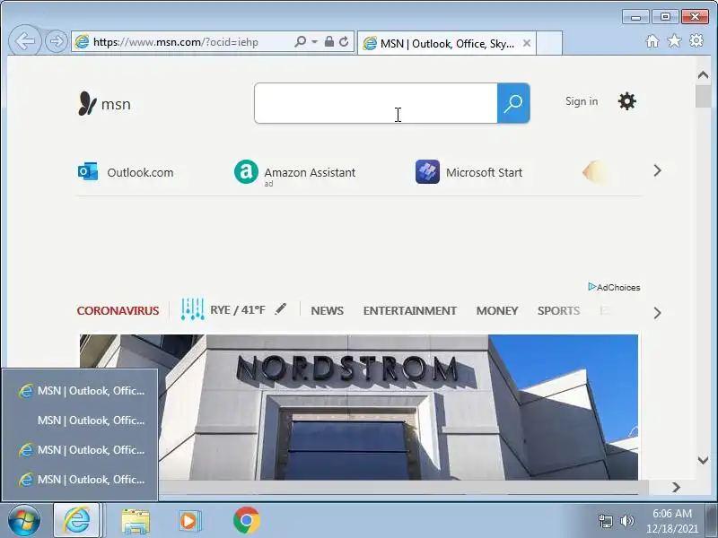The image size is (718, 538).
Task: Select first MSN window in taskbar list
Action: (81, 391)
